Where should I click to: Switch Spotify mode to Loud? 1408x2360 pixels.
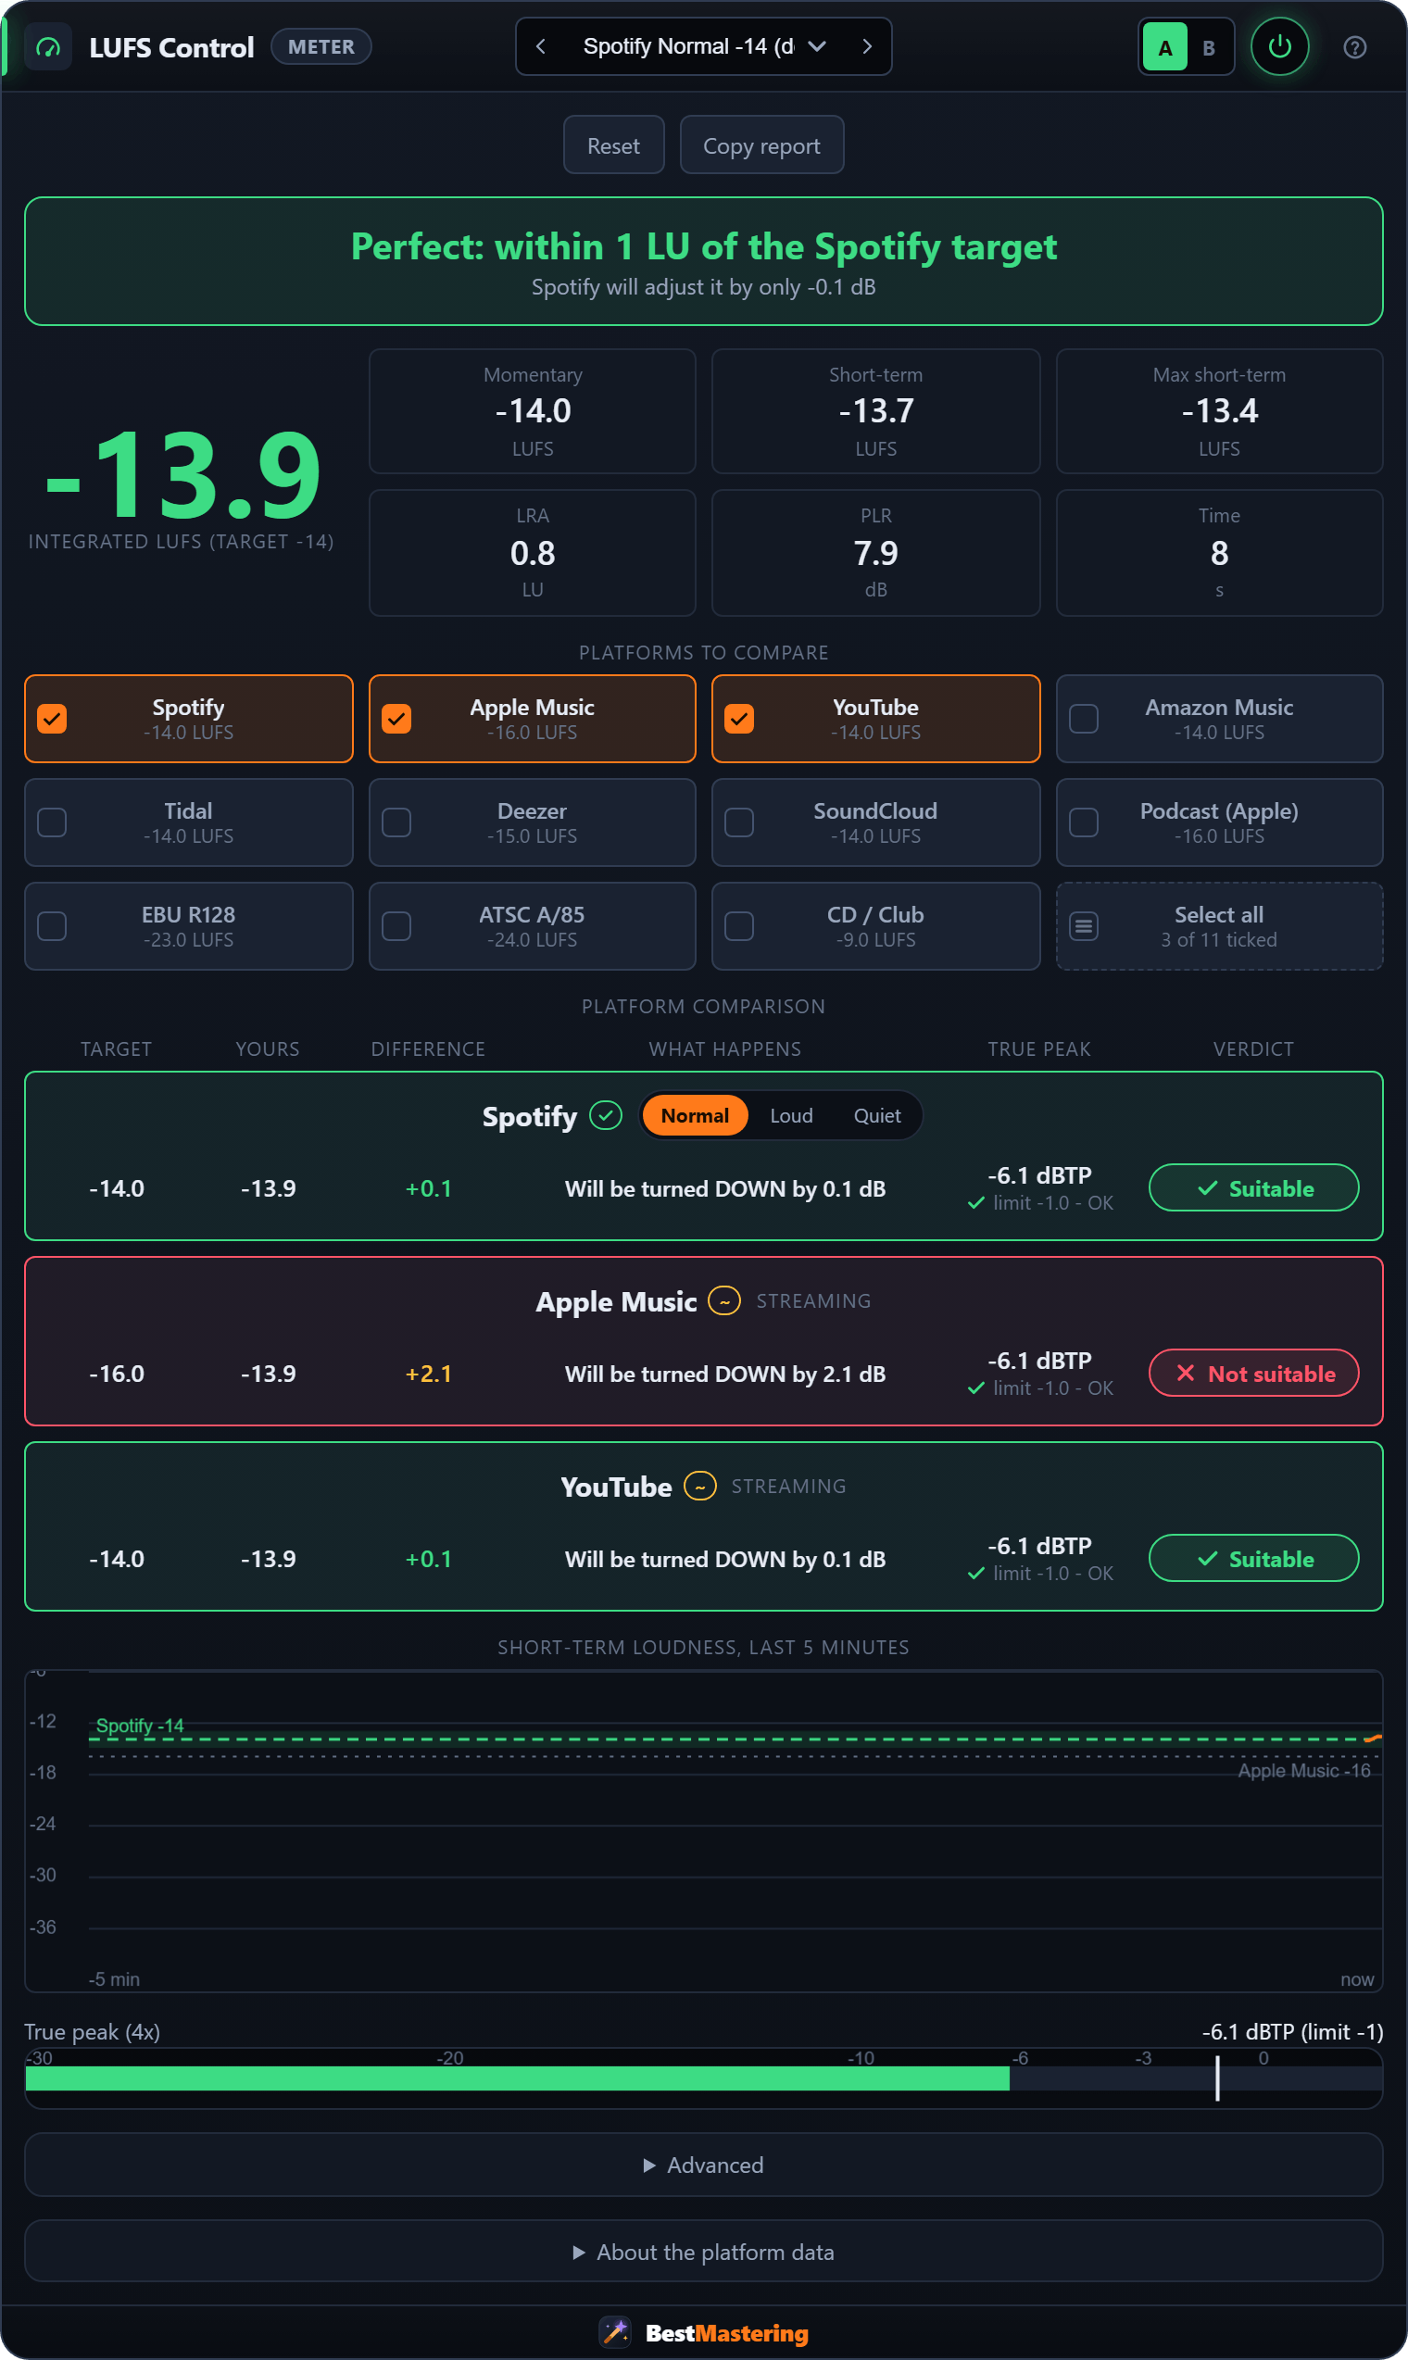coord(791,1115)
